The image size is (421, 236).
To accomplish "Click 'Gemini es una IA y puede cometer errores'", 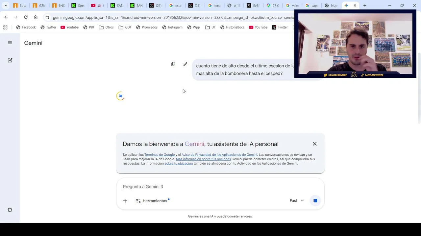I will pos(220,216).
